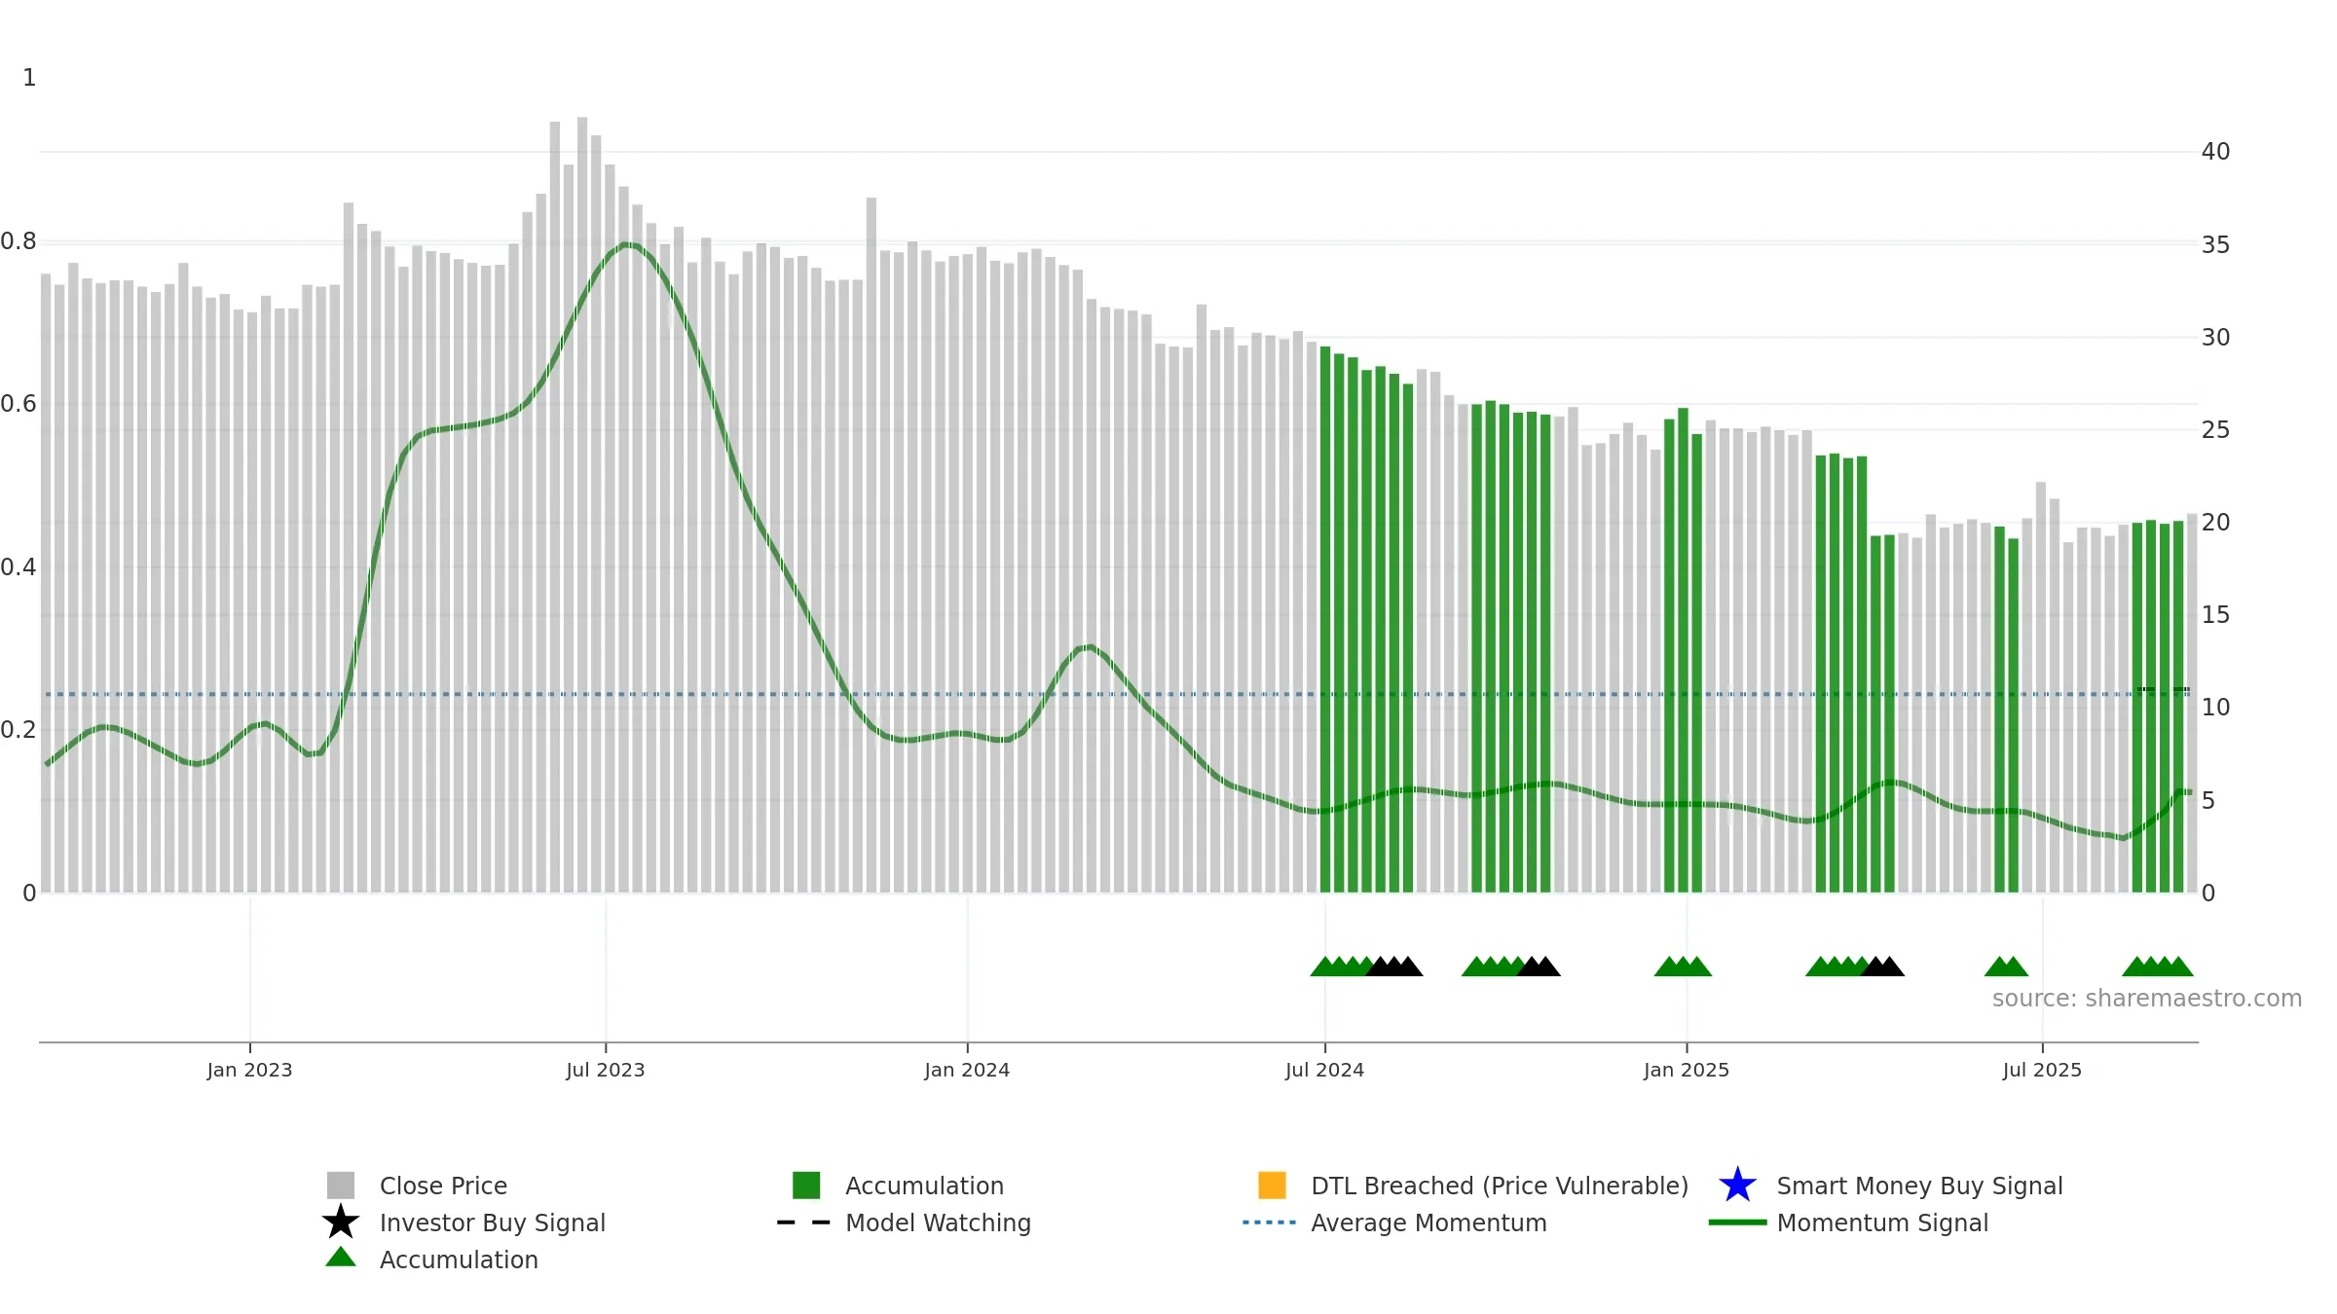
Task: Toggle the Momentum Signal legend label
Action: (x=1882, y=1223)
